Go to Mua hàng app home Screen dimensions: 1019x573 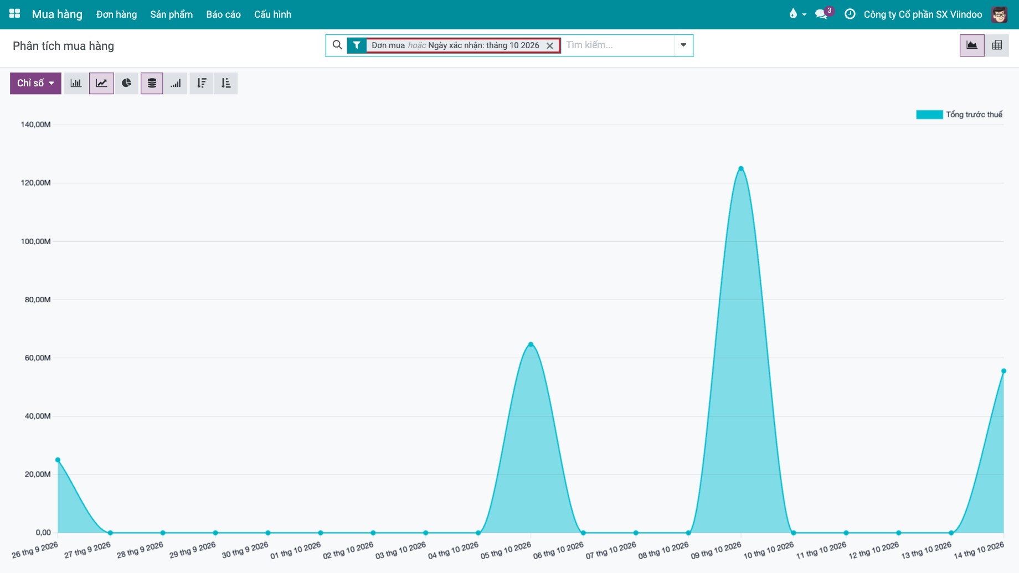(57, 14)
